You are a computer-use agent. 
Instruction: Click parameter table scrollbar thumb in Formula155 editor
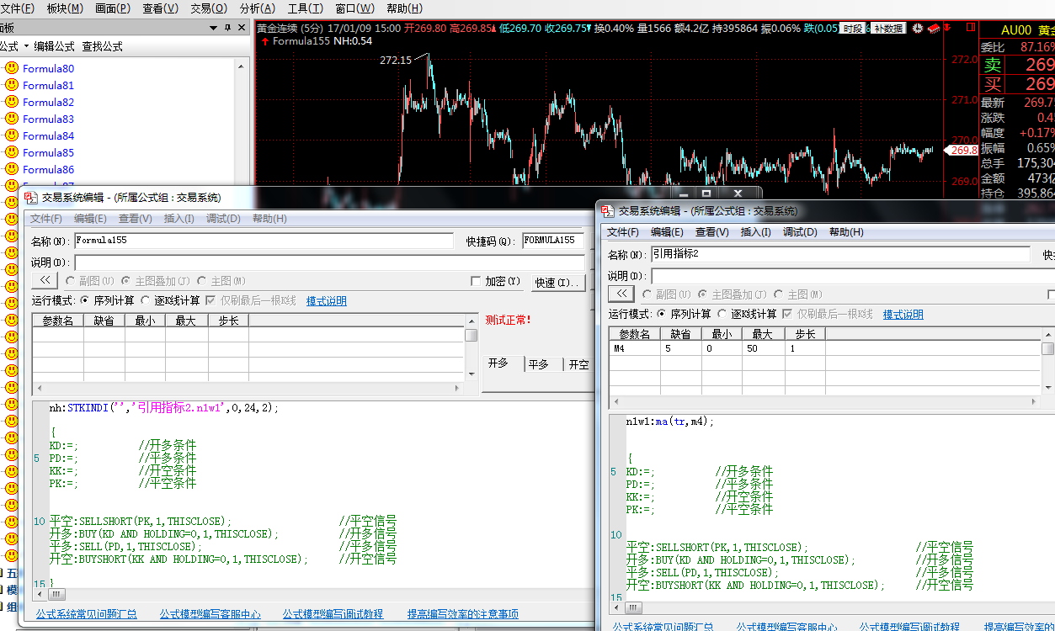(472, 335)
